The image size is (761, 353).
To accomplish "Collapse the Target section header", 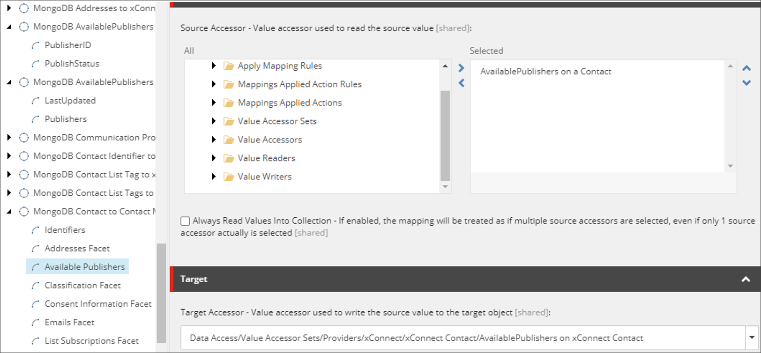I will 746,279.
